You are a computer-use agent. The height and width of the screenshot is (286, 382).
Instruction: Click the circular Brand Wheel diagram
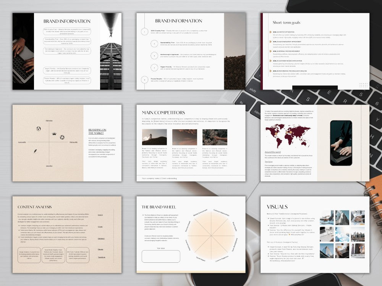click(211, 235)
